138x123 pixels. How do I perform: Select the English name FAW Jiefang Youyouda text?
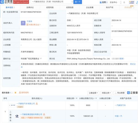coord(88,59)
